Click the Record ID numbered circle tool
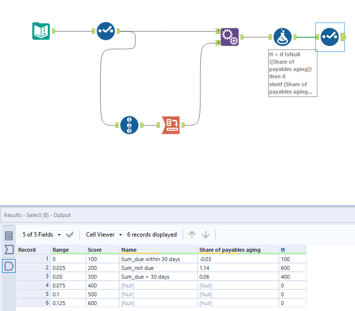The height and width of the screenshot is (311, 355). tap(129, 125)
